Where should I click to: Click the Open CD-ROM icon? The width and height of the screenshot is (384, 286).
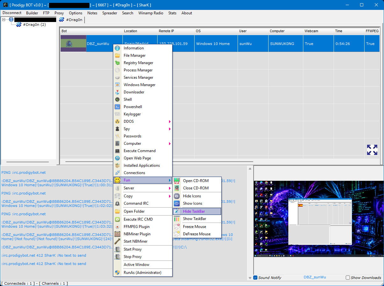point(177,181)
